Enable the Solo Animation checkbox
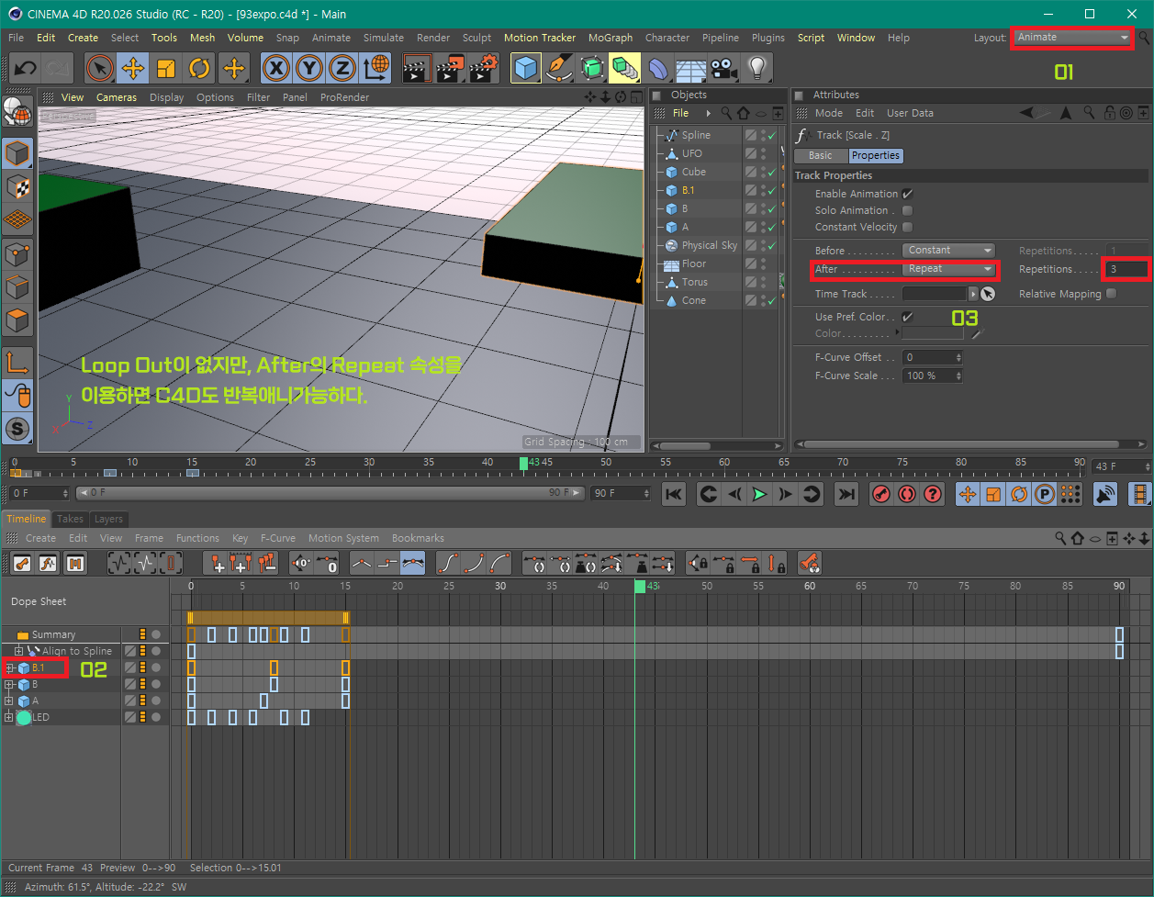This screenshot has width=1154, height=897. tap(907, 210)
